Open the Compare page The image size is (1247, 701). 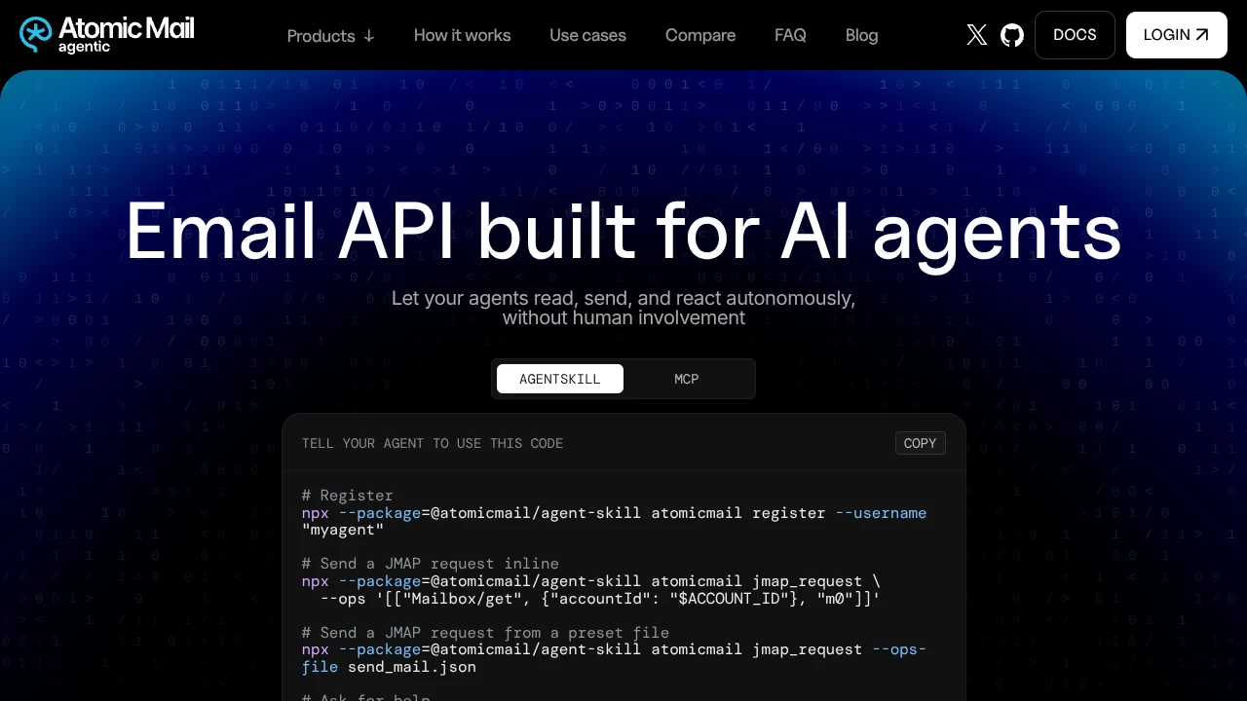(x=700, y=35)
